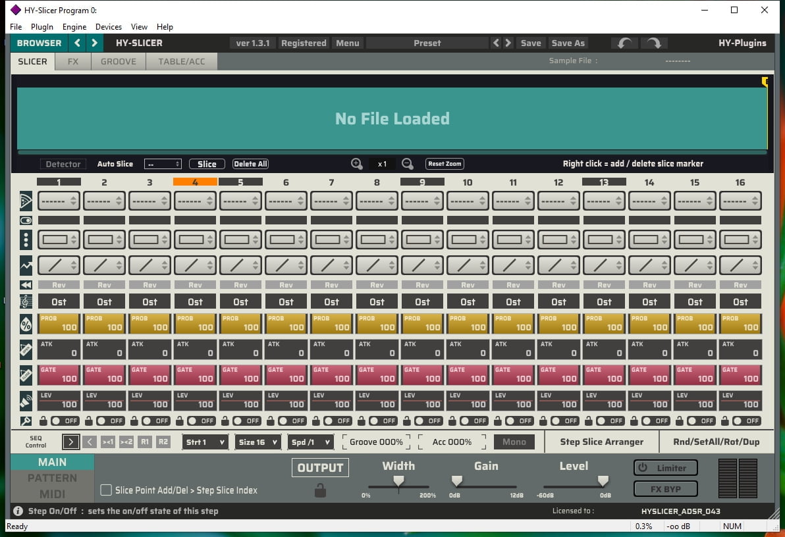Screen dimensions: 785x537
Task: Open the File menu
Action: click(16, 26)
